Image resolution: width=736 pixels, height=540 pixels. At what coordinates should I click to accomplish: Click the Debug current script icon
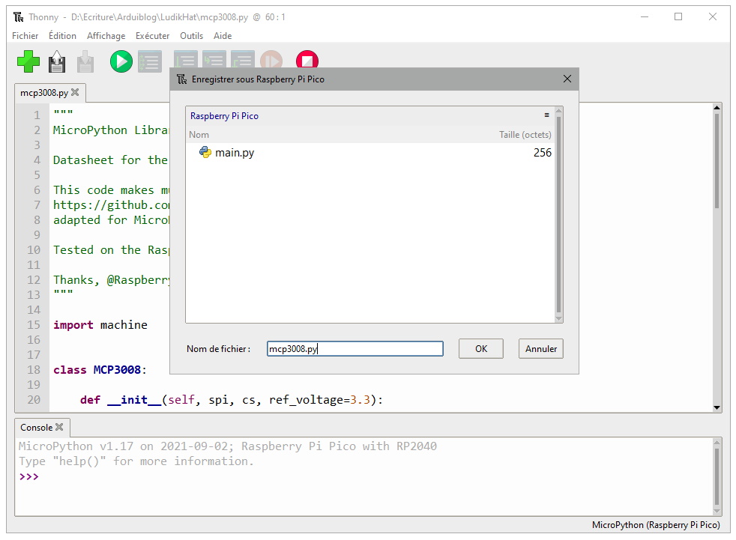click(x=150, y=61)
